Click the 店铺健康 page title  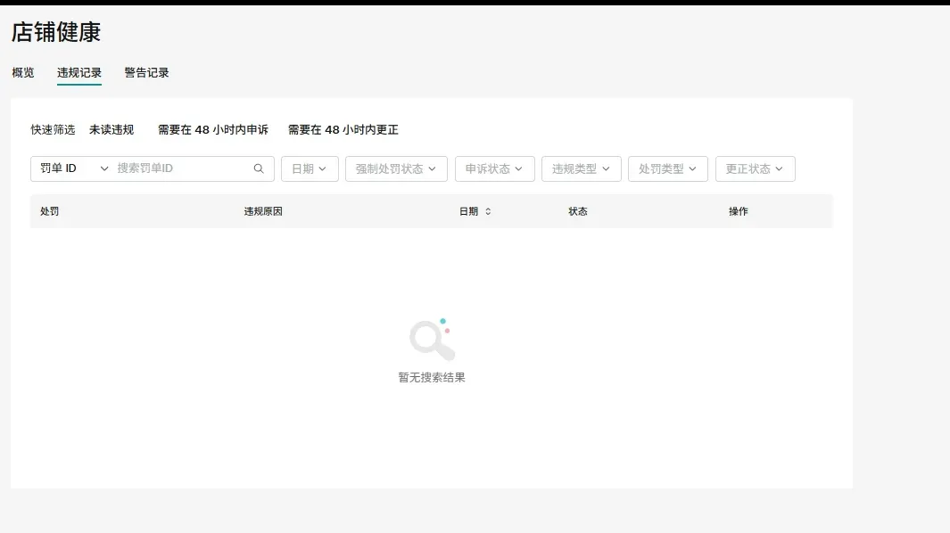[55, 32]
